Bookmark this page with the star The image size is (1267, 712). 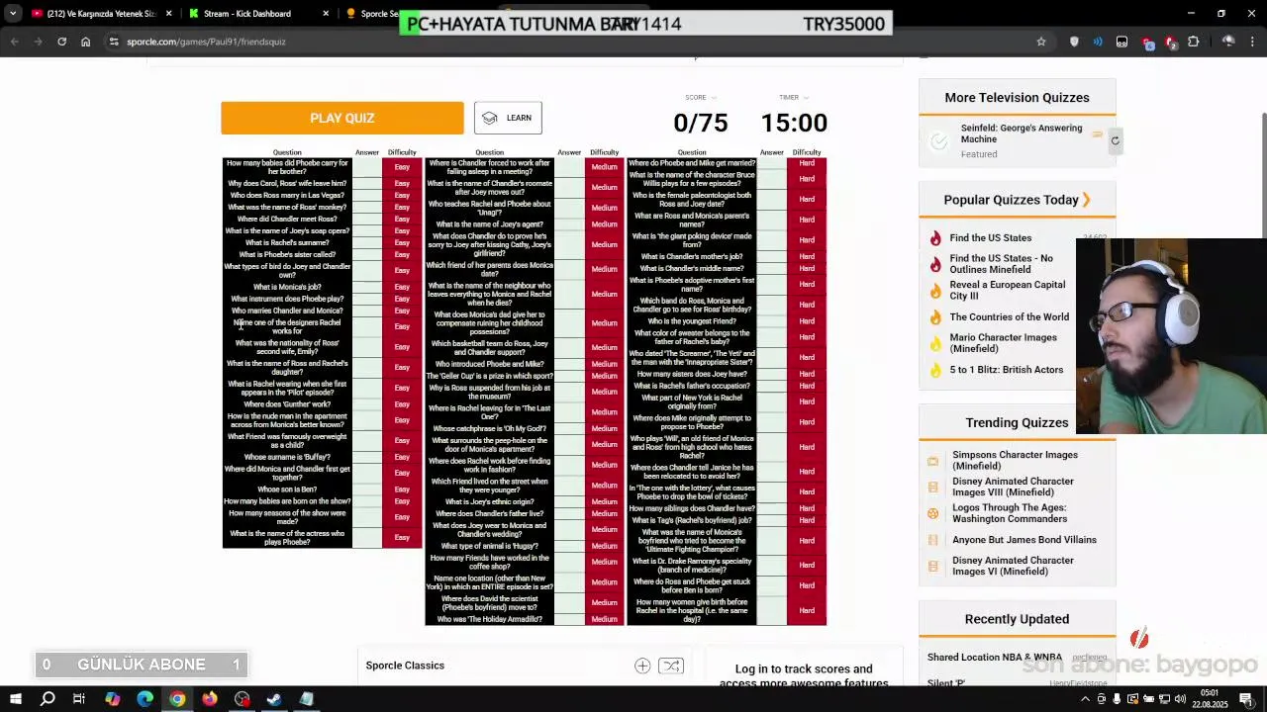1040,42
